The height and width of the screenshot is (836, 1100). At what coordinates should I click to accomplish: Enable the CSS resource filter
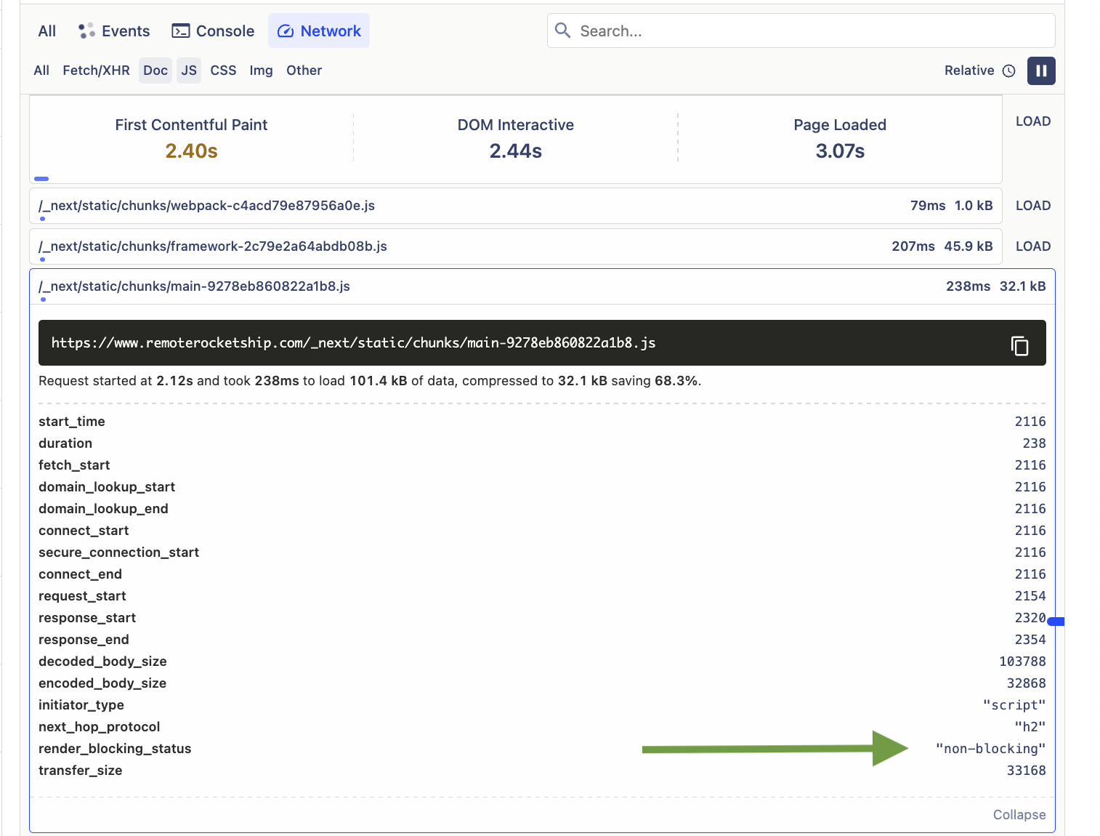coord(223,71)
